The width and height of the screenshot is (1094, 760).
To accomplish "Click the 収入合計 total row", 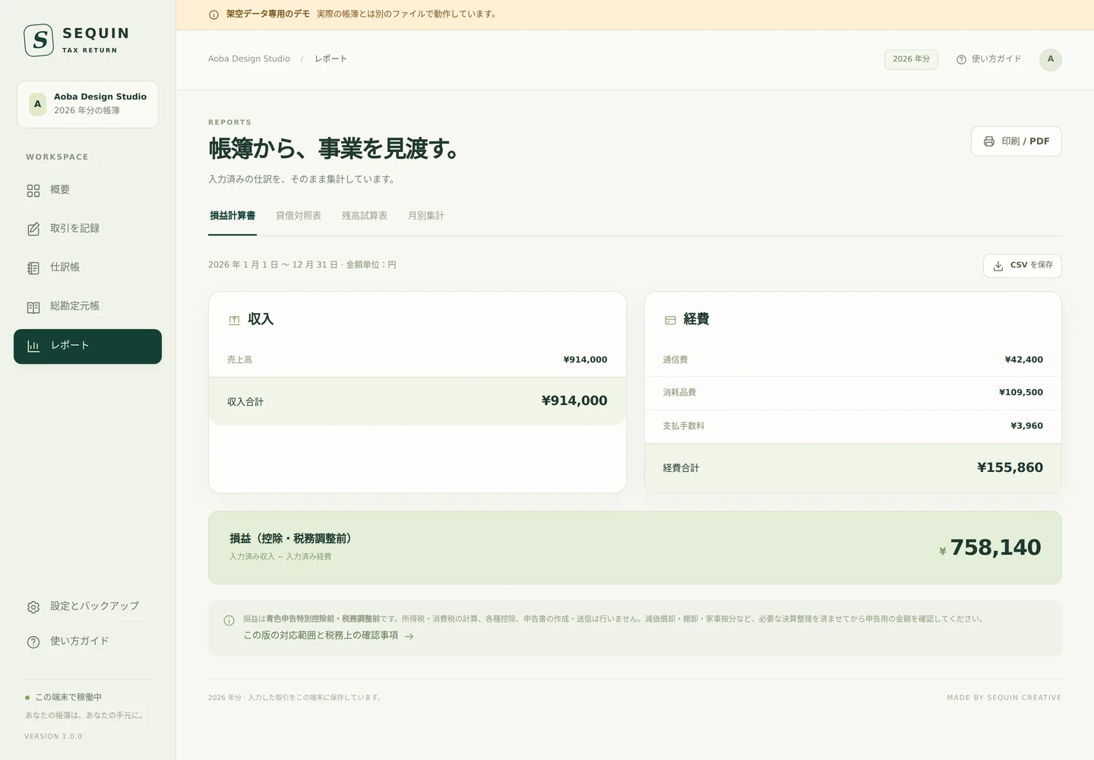I will [417, 401].
